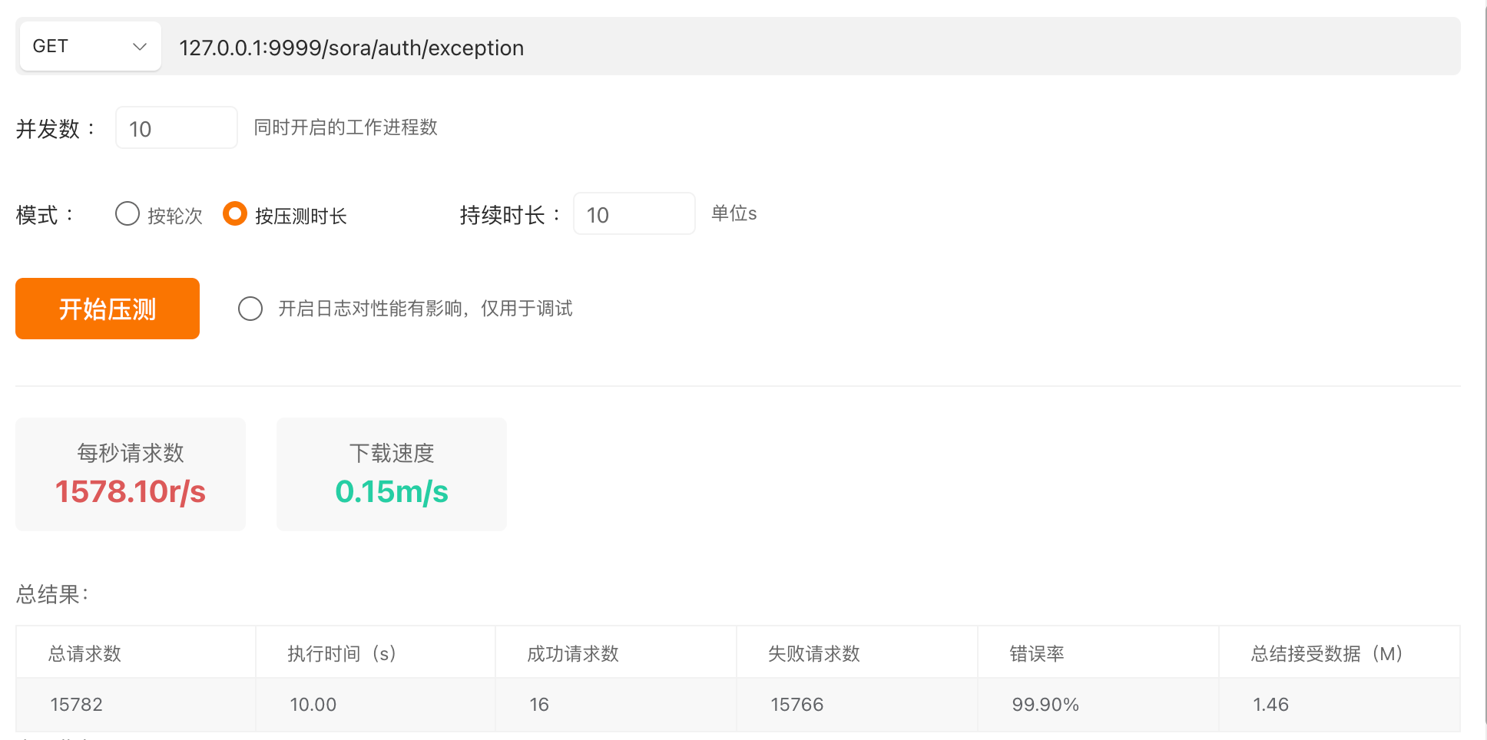Open the GET method dropdown
The width and height of the screenshot is (1487, 740).
point(90,46)
